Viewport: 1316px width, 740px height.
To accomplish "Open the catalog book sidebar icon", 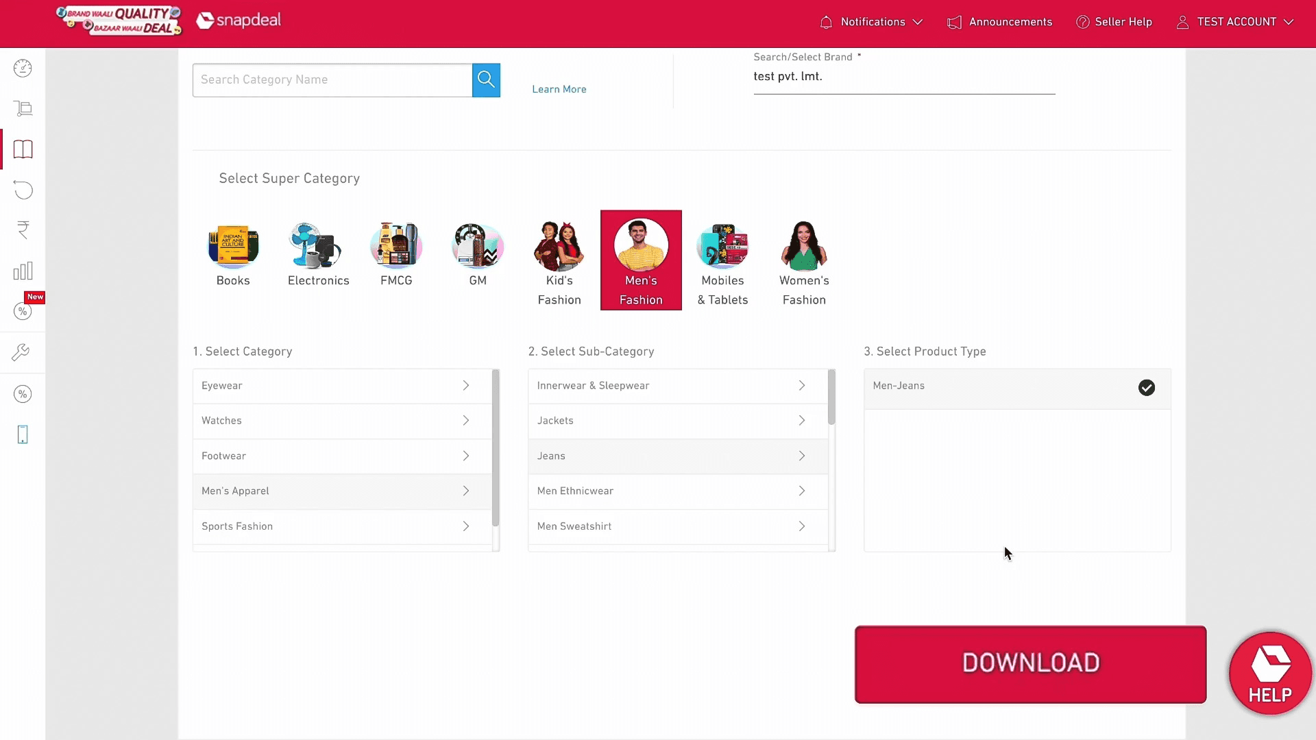I will pos(23,149).
